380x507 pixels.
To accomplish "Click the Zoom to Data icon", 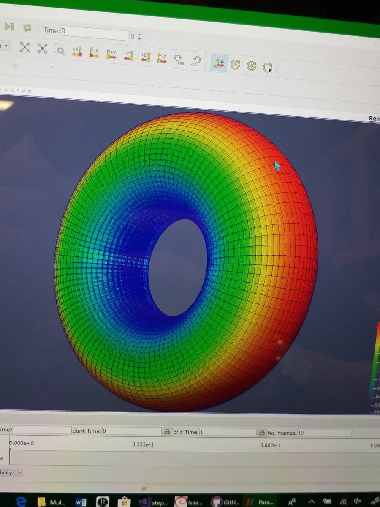I will (x=43, y=49).
